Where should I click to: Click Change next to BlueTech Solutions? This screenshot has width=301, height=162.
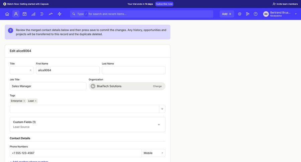click(157, 86)
